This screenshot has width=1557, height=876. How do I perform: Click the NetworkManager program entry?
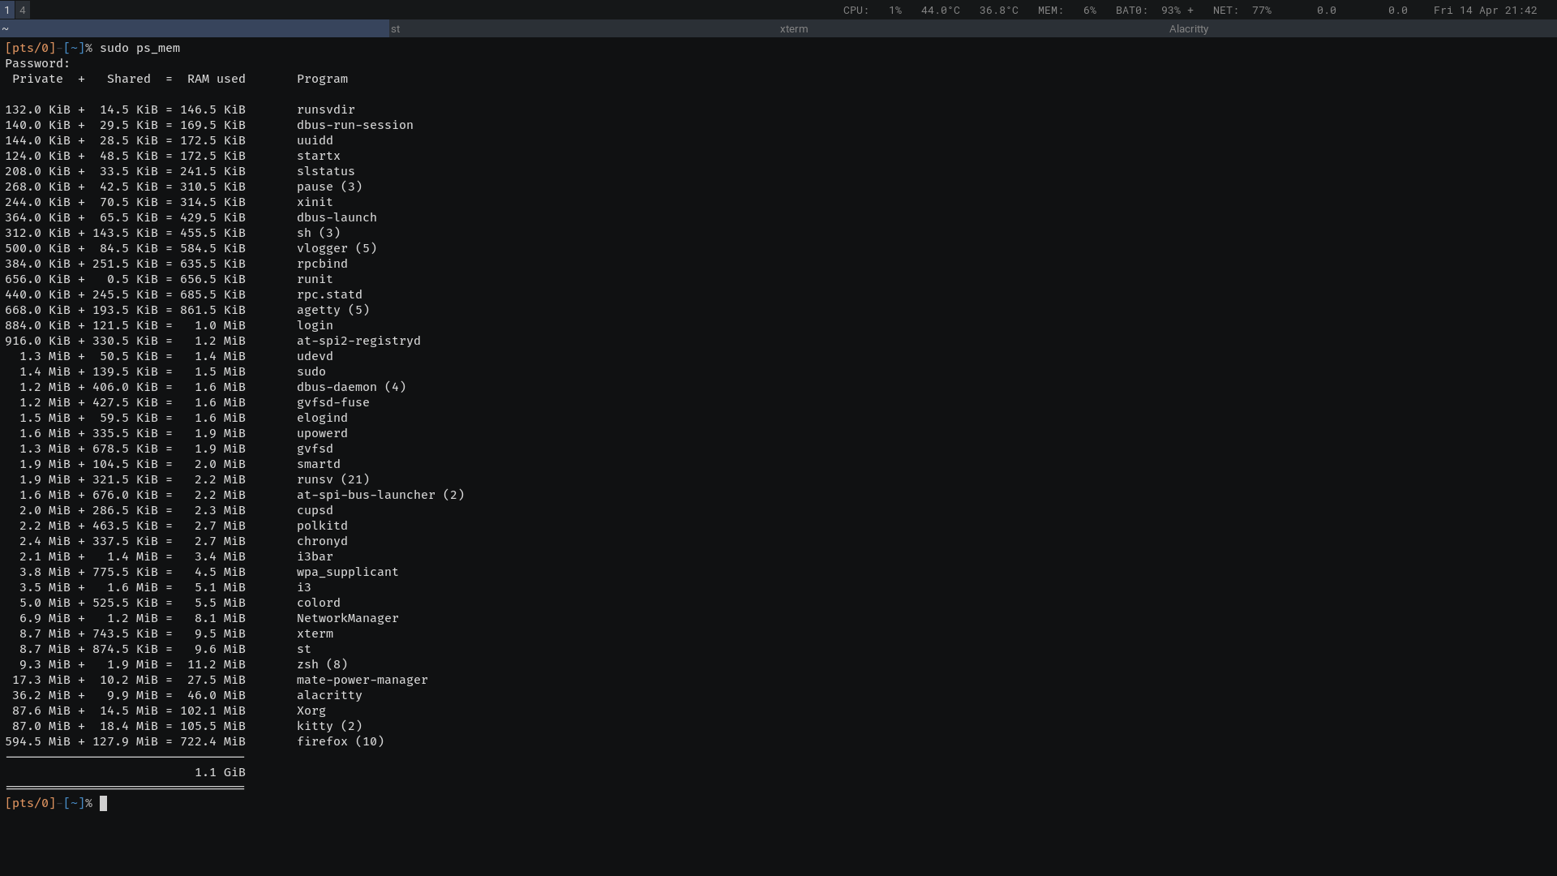coord(347,618)
